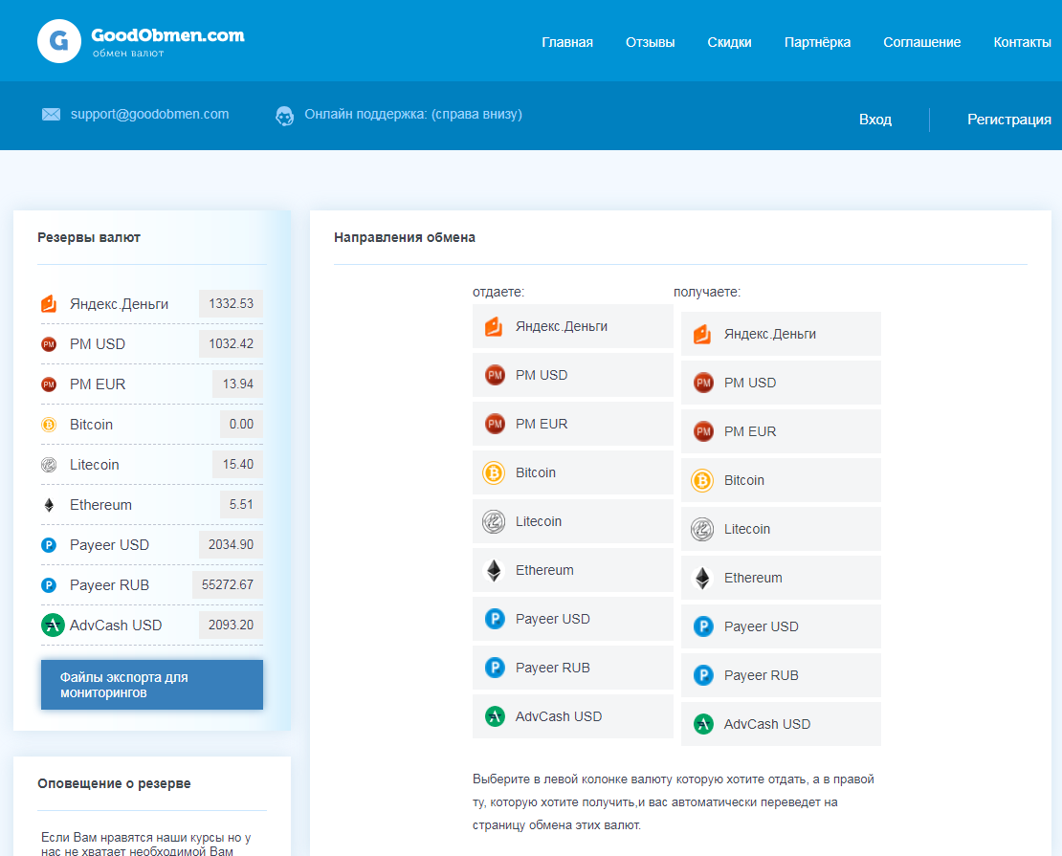1062x856 pixels.
Task: Select PM USD in отдаете column
Action: coord(573,375)
